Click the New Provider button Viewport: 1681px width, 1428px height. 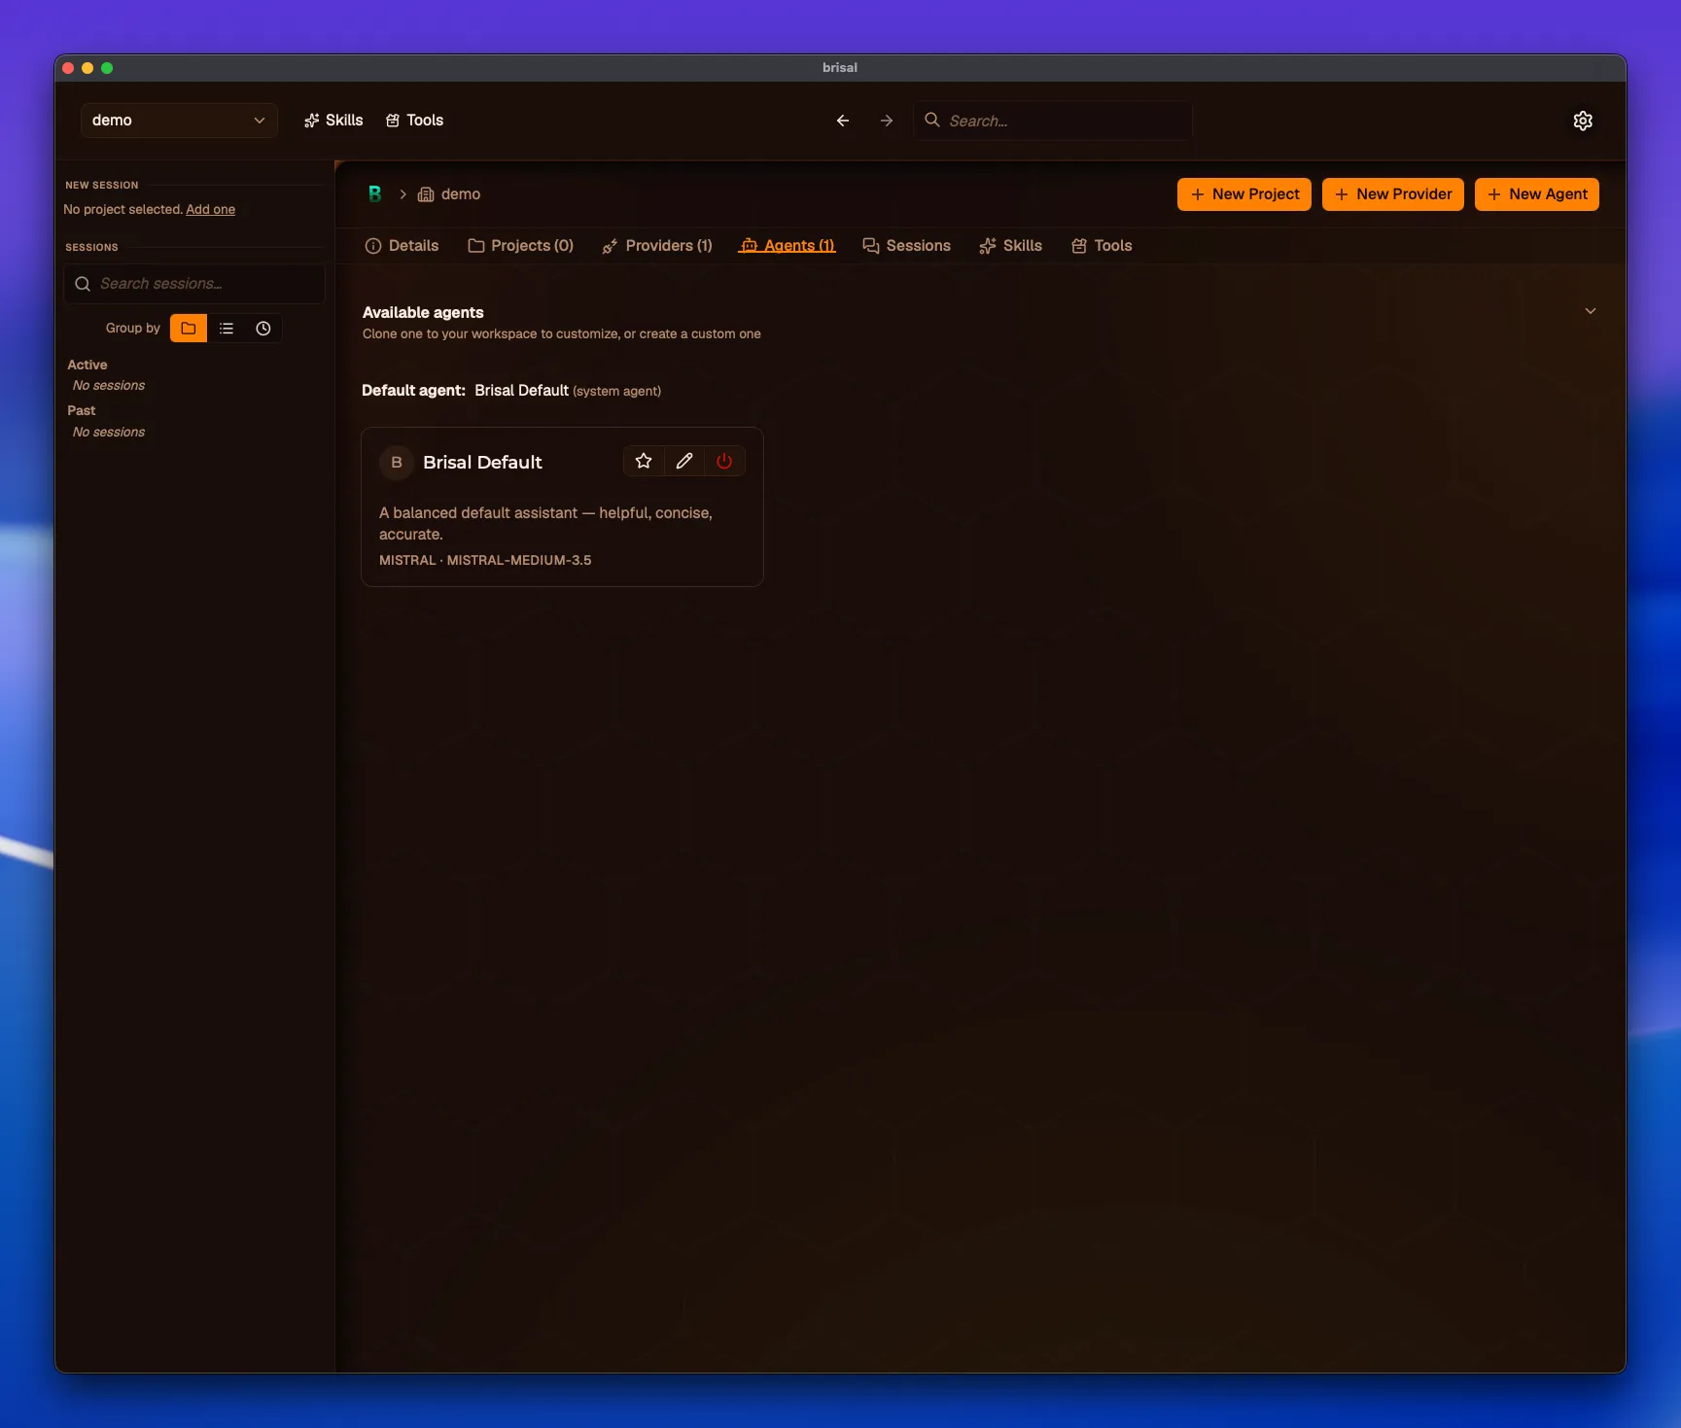(x=1393, y=194)
